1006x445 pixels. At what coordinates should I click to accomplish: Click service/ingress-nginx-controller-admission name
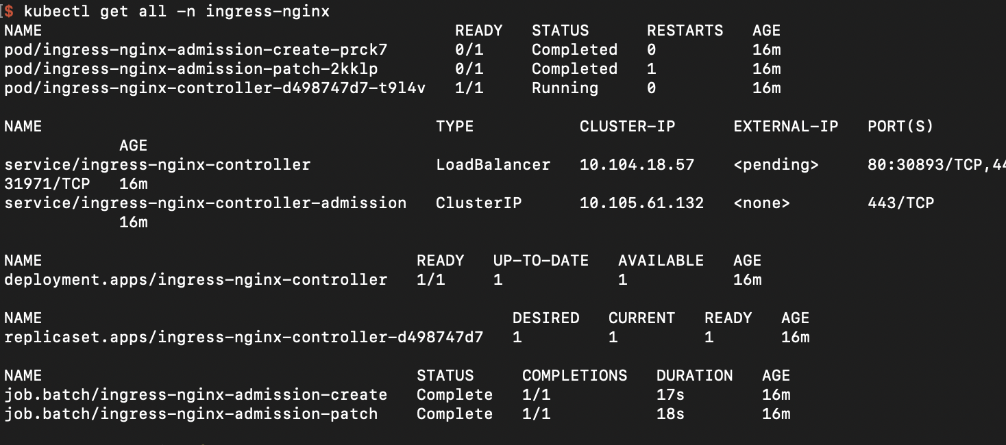206,203
